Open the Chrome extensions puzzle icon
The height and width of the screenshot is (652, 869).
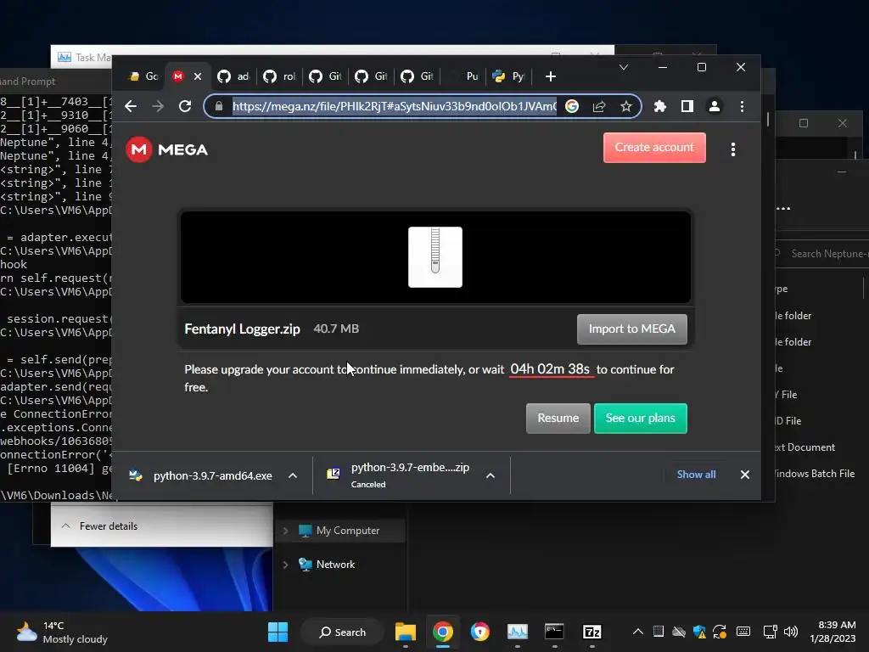[x=660, y=106]
